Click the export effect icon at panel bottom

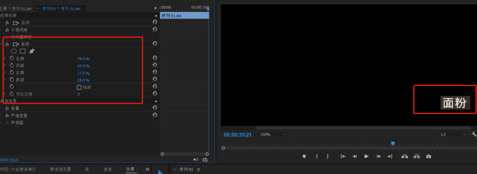pyautogui.click(x=205, y=159)
